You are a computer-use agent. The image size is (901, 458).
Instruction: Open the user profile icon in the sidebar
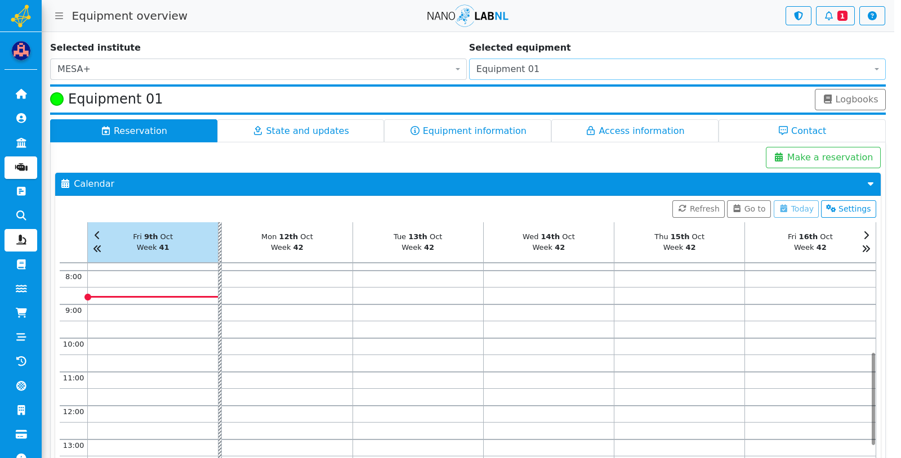[x=21, y=118]
